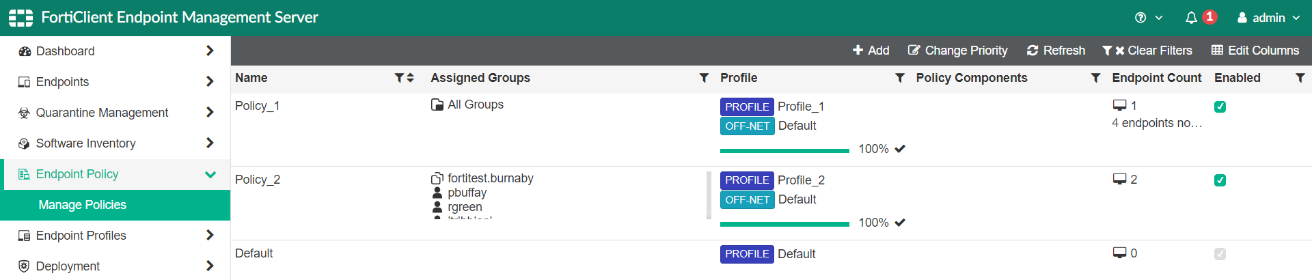Click the Add policy button
Image resolution: width=1312 pixels, height=280 pixels.
tap(871, 51)
